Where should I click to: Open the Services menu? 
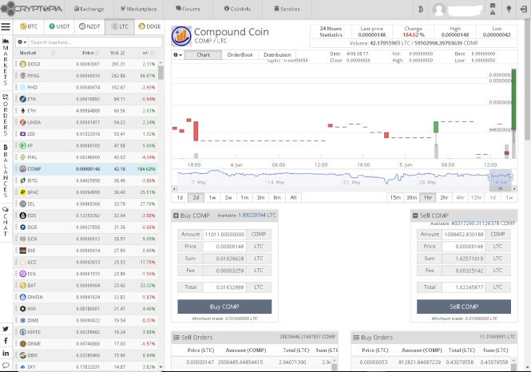click(x=287, y=9)
